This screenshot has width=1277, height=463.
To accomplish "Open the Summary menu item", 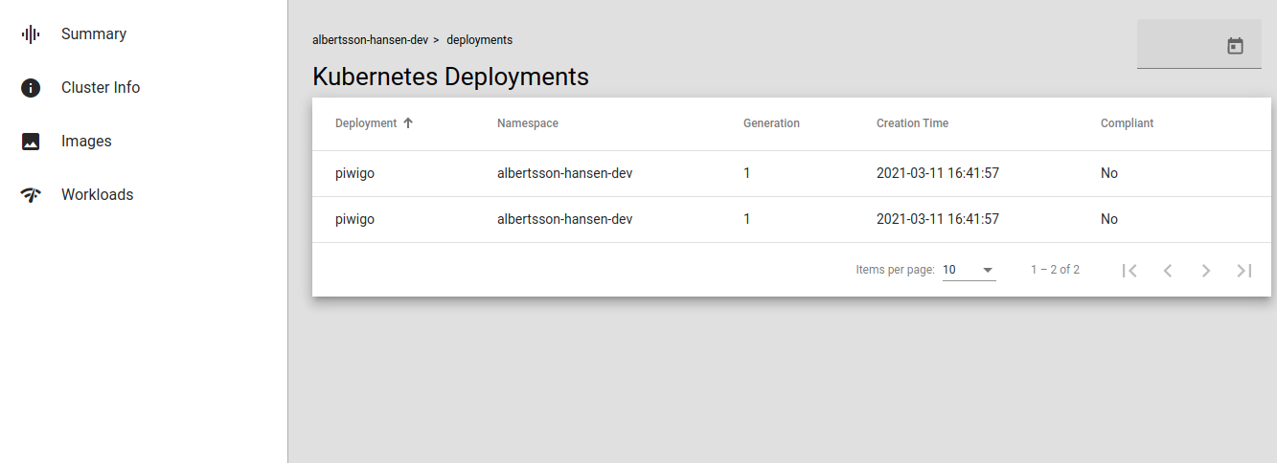I will [x=94, y=34].
